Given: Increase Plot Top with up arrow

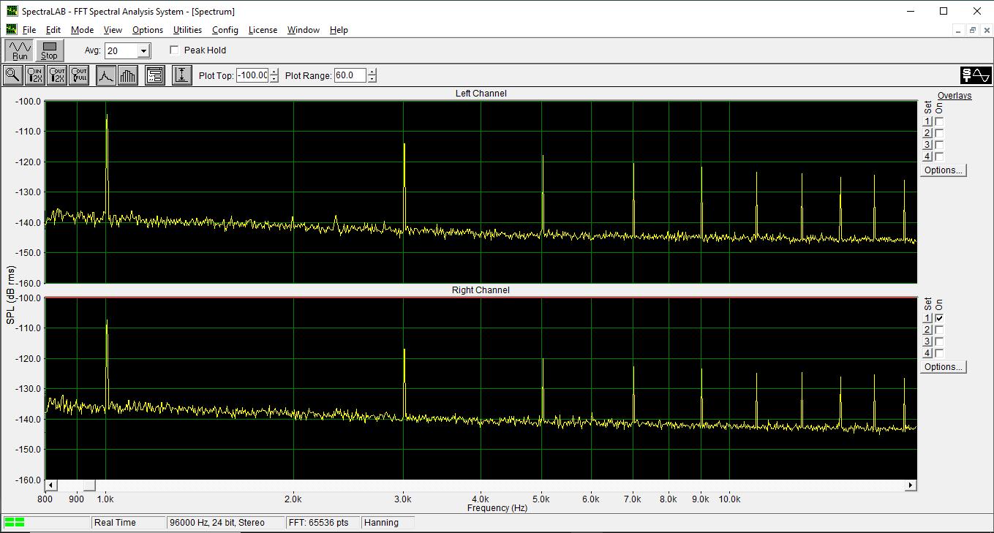Looking at the screenshot, I should tap(274, 72).
